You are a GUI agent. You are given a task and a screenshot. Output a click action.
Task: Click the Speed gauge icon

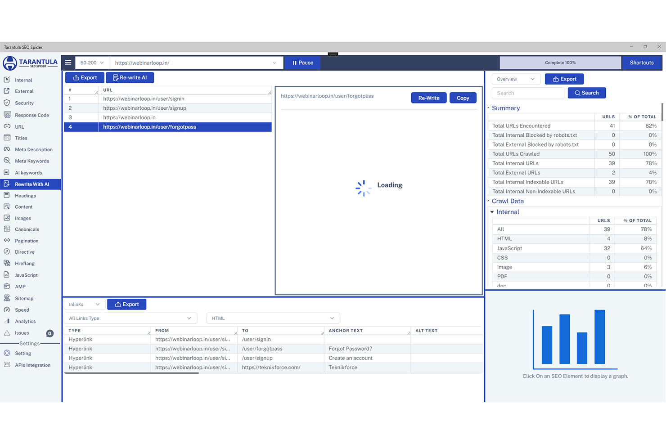tap(7, 309)
